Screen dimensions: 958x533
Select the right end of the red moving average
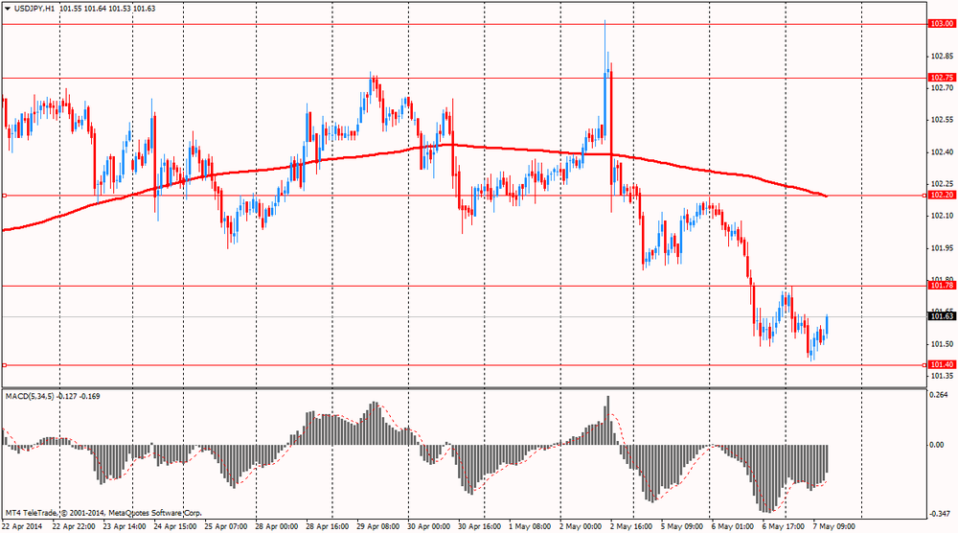tap(825, 196)
